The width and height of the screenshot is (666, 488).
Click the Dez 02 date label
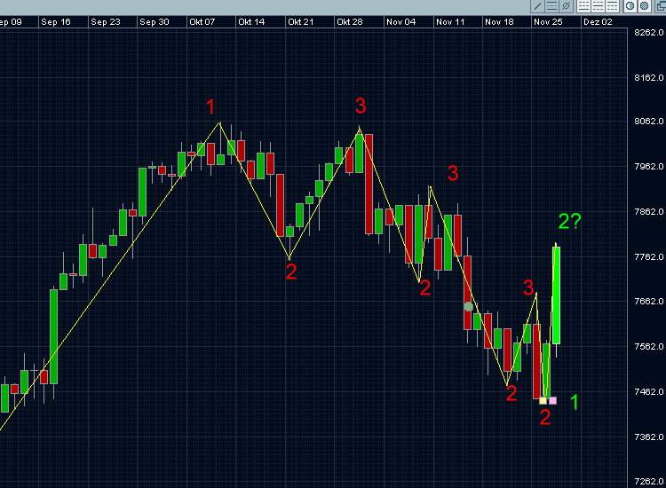coord(598,22)
